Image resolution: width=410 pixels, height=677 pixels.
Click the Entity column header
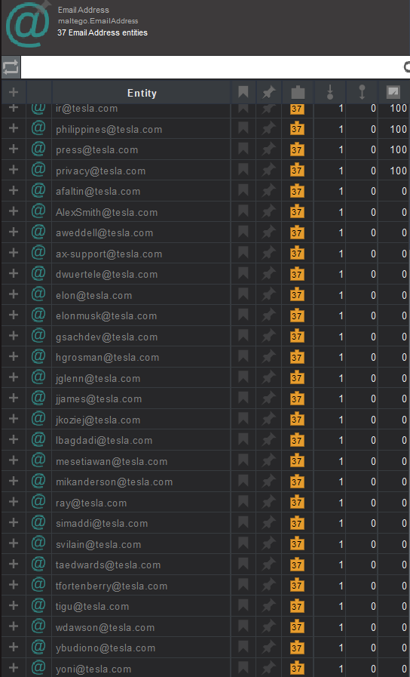[x=142, y=93]
